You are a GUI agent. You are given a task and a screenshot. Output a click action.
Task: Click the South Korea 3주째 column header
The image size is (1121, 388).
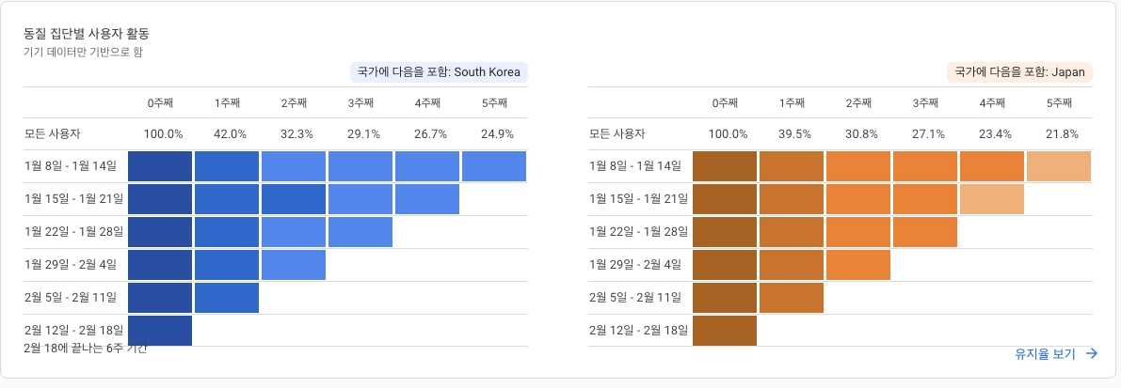click(x=361, y=103)
